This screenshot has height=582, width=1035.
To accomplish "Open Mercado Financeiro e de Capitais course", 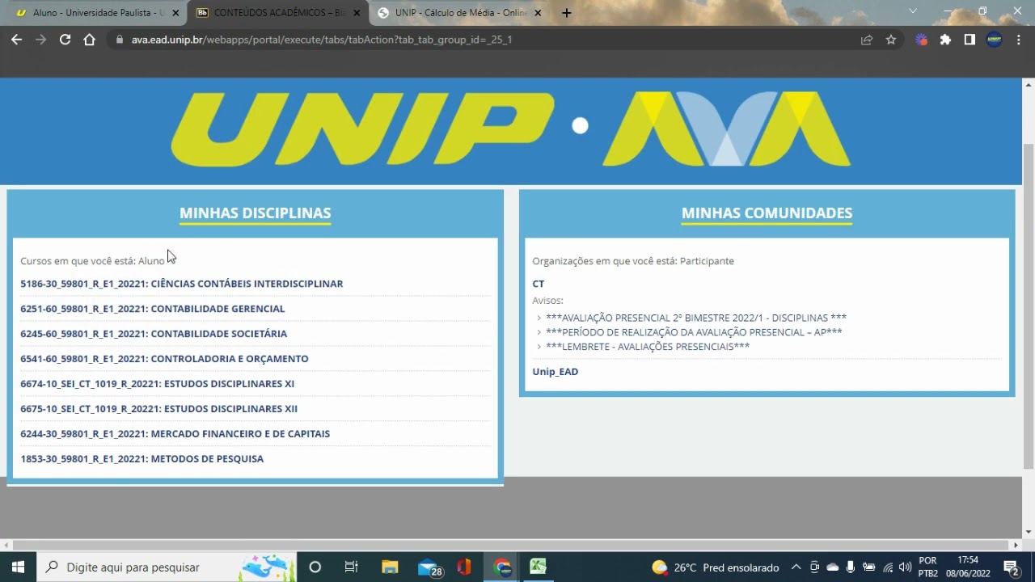I will click(175, 434).
